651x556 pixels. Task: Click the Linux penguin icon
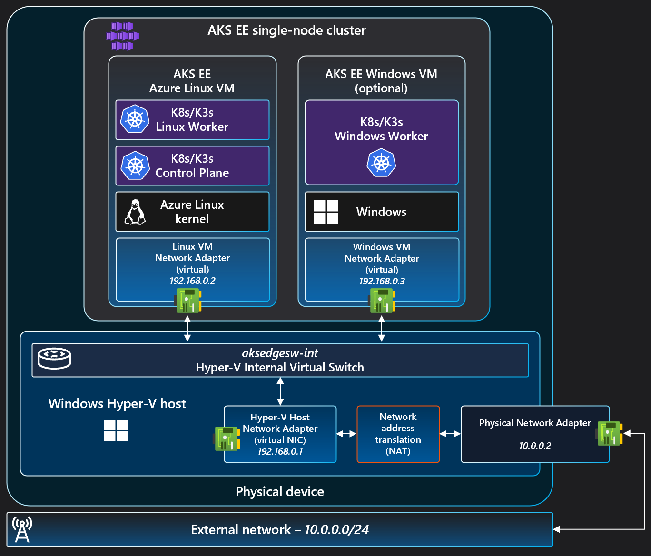pos(135,212)
